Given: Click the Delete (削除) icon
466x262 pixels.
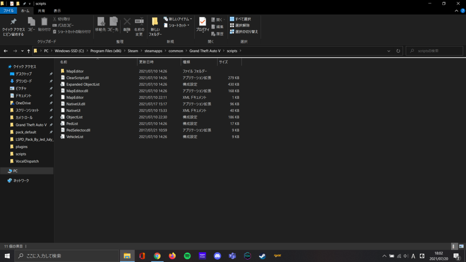Looking at the screenshot, I should pos(127,24).
